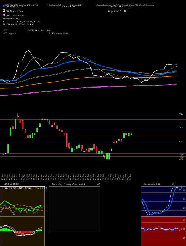Click the magenta 200 Day legend swatch
Viewport: 186px width, 246px height.
pyautogui.click(x=4, y=15)
